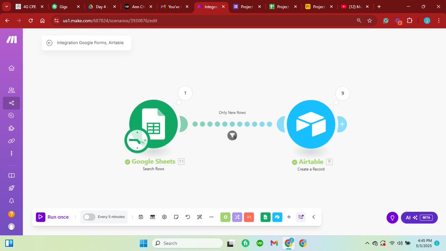Image resolution: width=446 pixels, height=251 pixels.
Task: Open the purple lightbulb explain-flow button
Action: click(392, 218)
